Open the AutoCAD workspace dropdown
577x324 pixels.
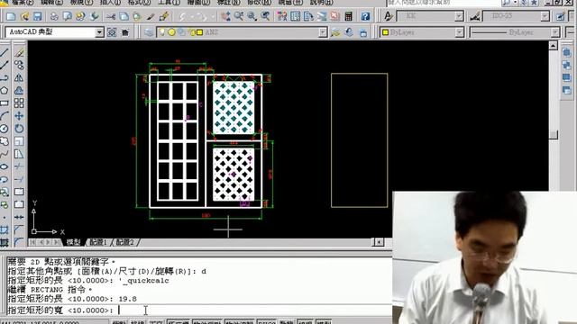click(x=99, y=32)
